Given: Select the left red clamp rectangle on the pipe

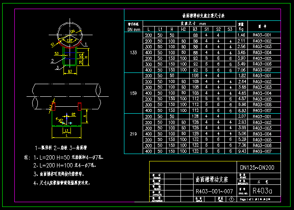Looking at the screenshot, I should click(x=53, y=106).
